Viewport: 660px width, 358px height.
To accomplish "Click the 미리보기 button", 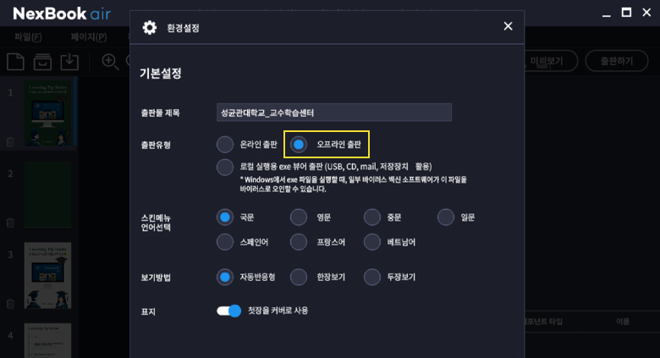I will pos(550,61).
